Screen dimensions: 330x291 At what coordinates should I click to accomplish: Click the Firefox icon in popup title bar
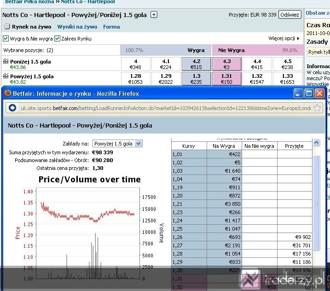tap(8, 93)
